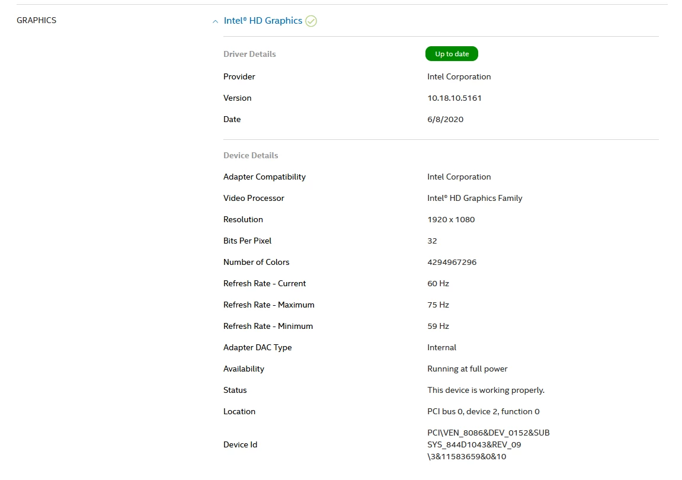The height and width of the screenshot is (480, 682).
Task: Select the resolution value 1920 x 1080
Action: click(x=451, y=219)
